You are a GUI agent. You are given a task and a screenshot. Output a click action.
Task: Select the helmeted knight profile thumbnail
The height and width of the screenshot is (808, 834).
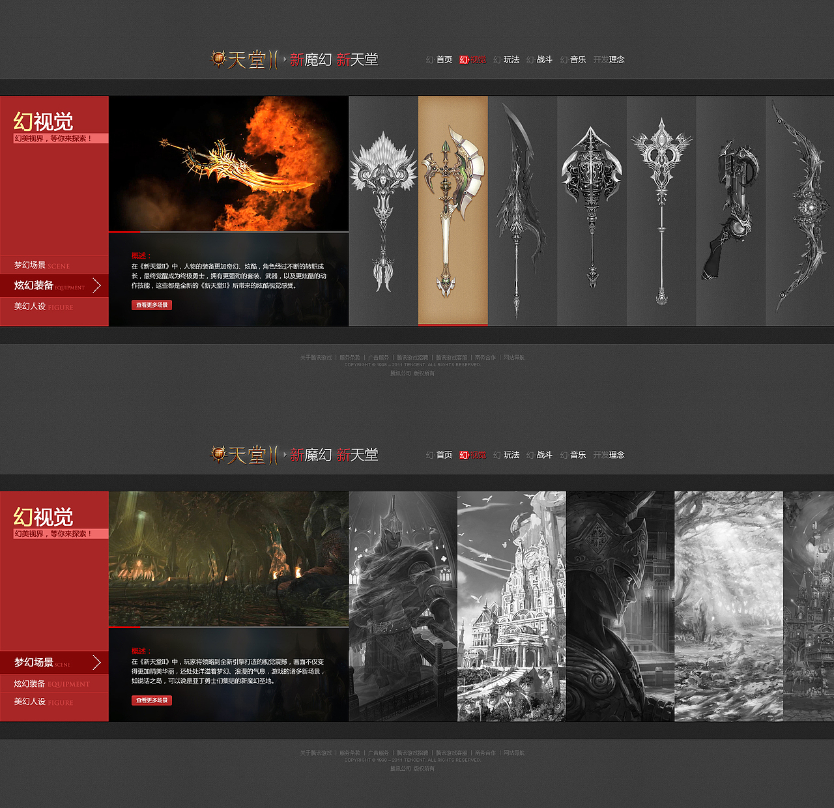[620, 606]
